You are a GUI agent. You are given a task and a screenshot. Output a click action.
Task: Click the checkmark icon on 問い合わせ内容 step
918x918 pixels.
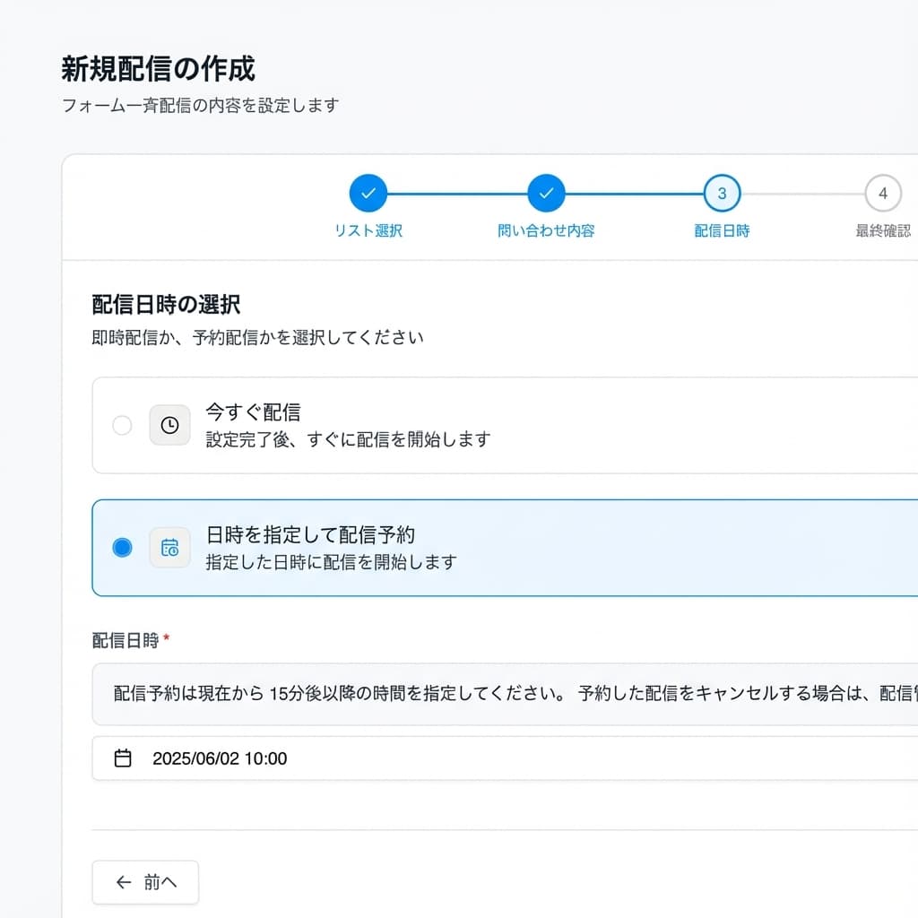coord(546,193)
